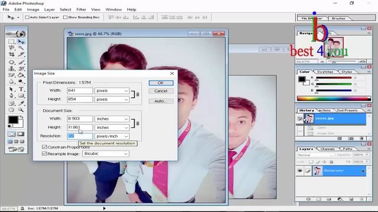Select the Eyedropper tool
Viewport: 378px width, 212px height.
point(21,104)
